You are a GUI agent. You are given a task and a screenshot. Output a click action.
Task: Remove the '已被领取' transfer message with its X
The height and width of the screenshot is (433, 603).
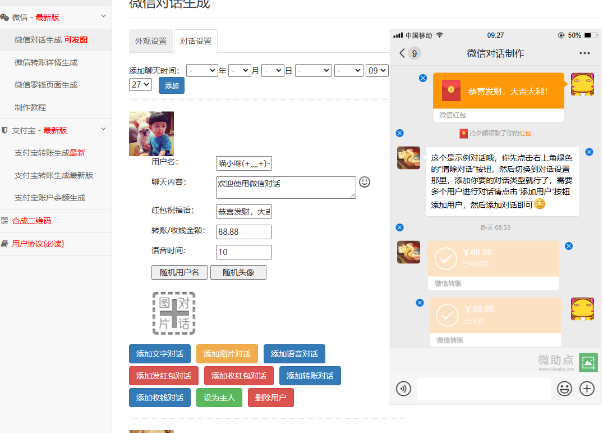click(x=569, y=246)
